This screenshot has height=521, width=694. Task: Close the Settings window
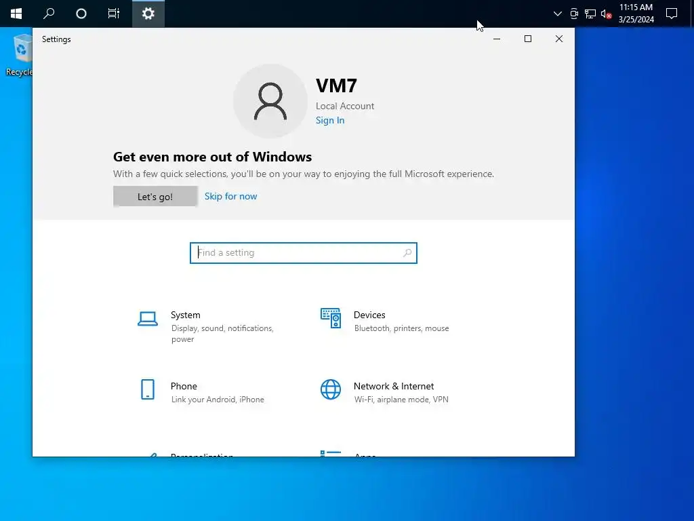(x=559, y=39)
